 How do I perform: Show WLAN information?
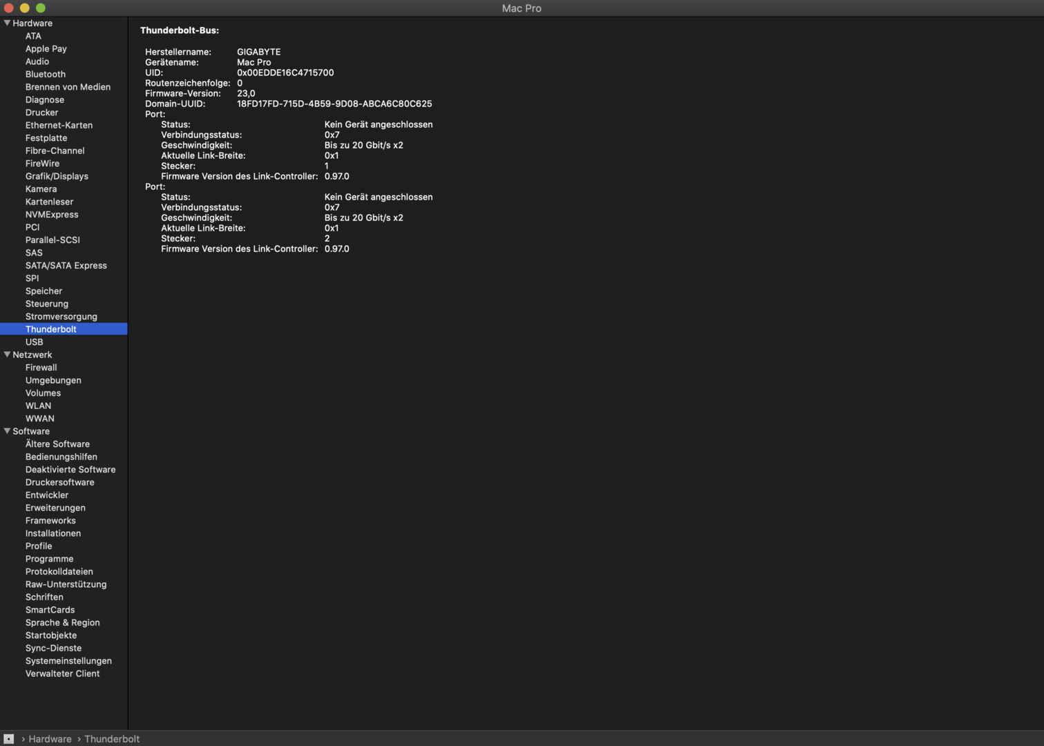38,406
